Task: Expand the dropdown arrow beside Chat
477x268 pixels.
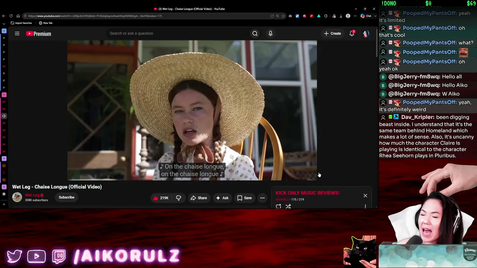Action: [375, 16]
